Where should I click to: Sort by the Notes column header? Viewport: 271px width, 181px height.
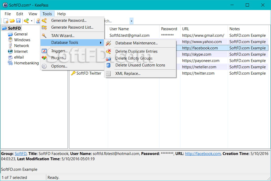coord(248,29)
